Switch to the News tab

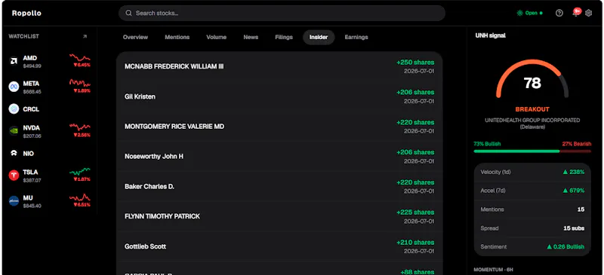(x=251, y=38)
